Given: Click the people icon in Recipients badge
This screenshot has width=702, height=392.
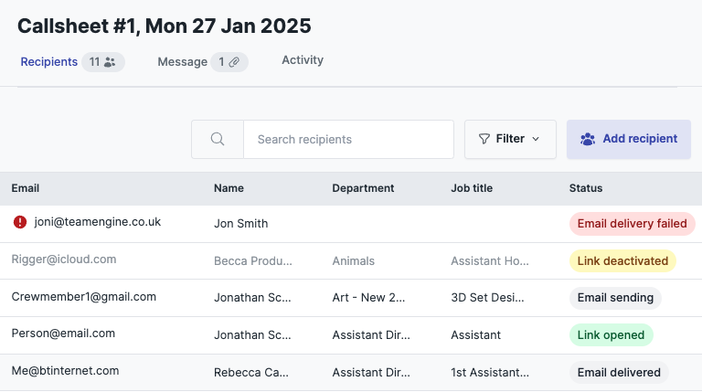Looking at the screenshot, I should [110, 62].
